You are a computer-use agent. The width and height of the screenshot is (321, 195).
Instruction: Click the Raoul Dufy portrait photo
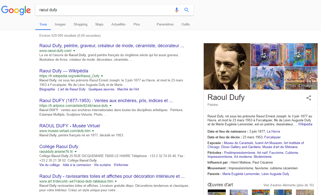click(227, 66)
